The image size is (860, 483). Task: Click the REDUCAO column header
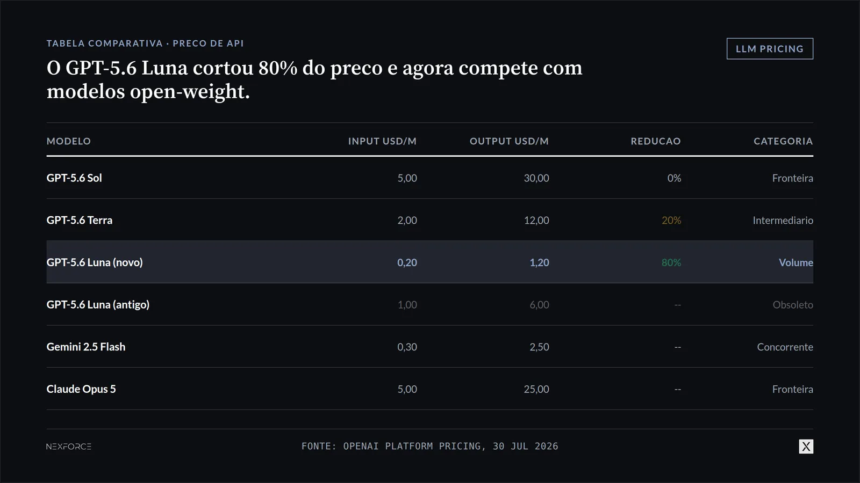pyautogui.click(x=656, y=141)
